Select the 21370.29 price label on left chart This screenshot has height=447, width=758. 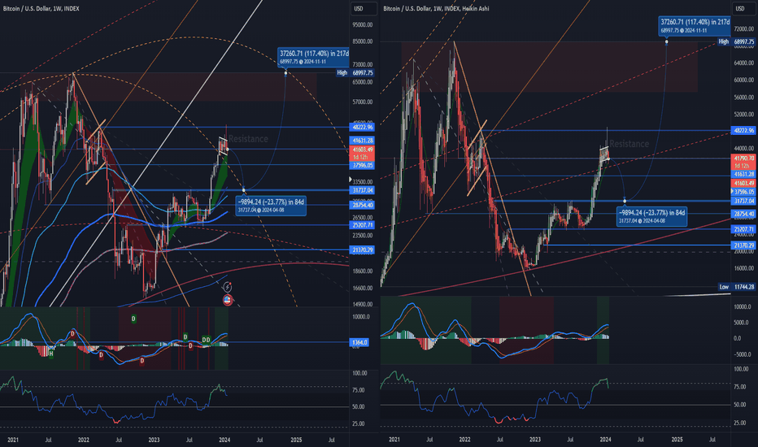[x=363, y=250]
